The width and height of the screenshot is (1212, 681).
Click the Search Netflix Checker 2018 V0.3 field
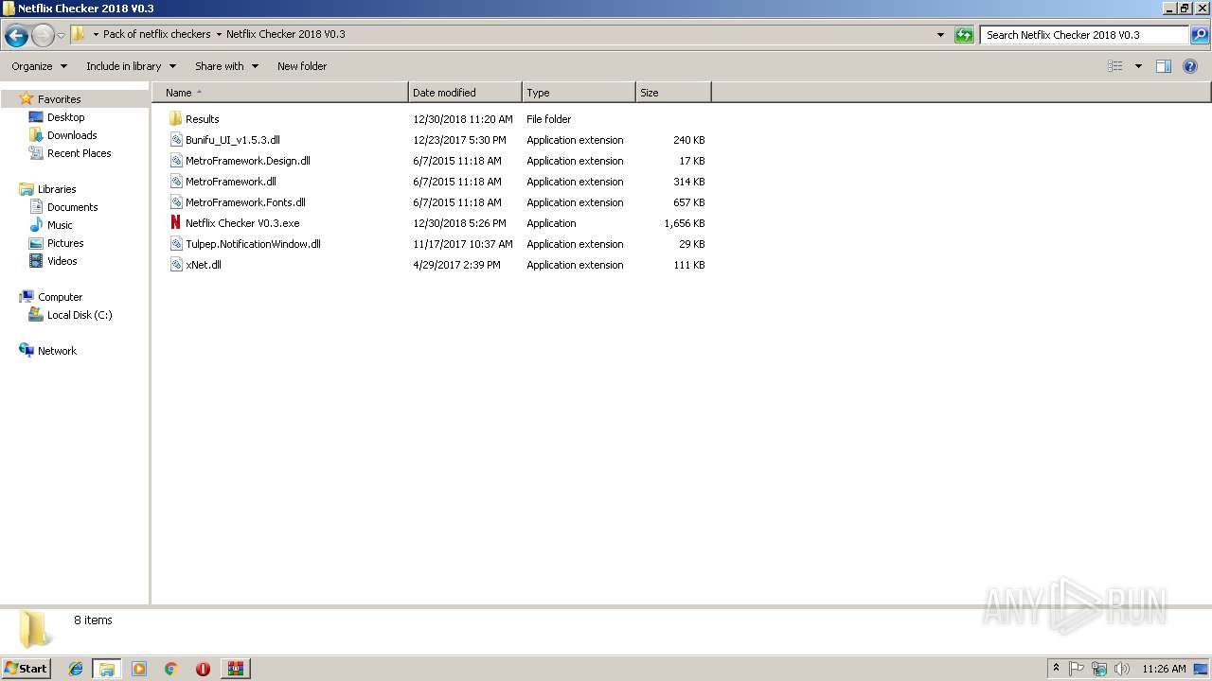1084,35
